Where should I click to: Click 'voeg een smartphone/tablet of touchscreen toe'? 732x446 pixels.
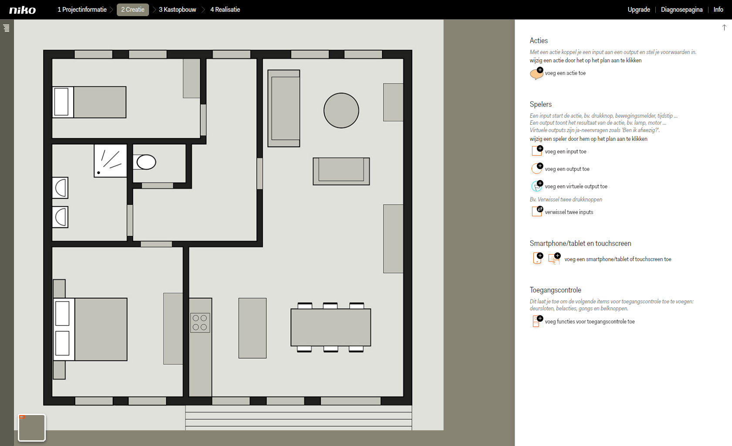click(618, 259)
